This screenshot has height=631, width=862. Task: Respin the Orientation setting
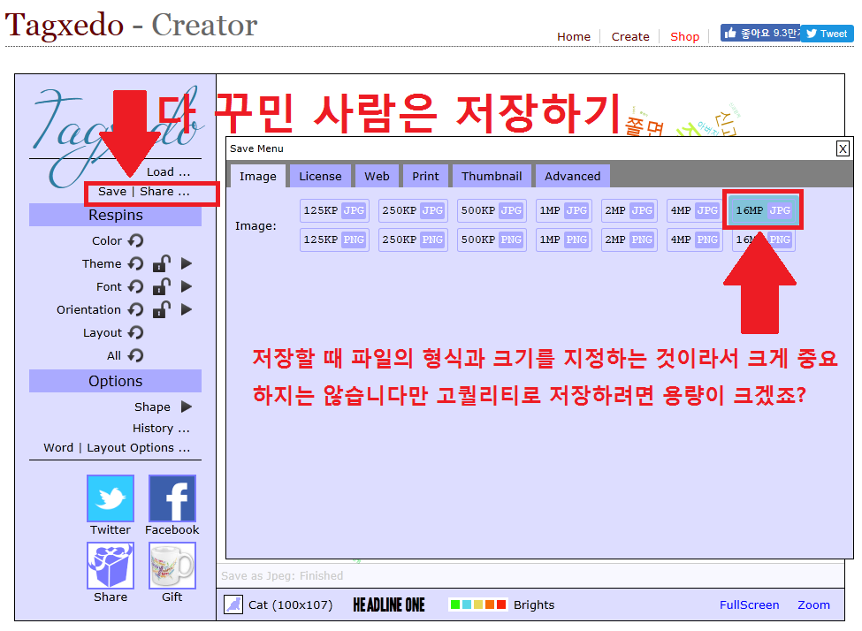pyautogui.click(x=135, y=310)
